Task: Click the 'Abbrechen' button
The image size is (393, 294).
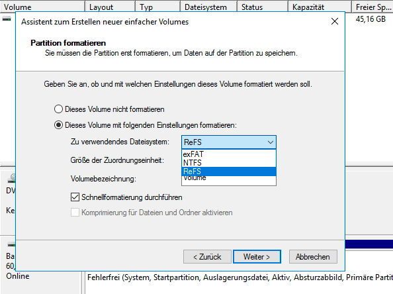Action: tap(313, 257)
